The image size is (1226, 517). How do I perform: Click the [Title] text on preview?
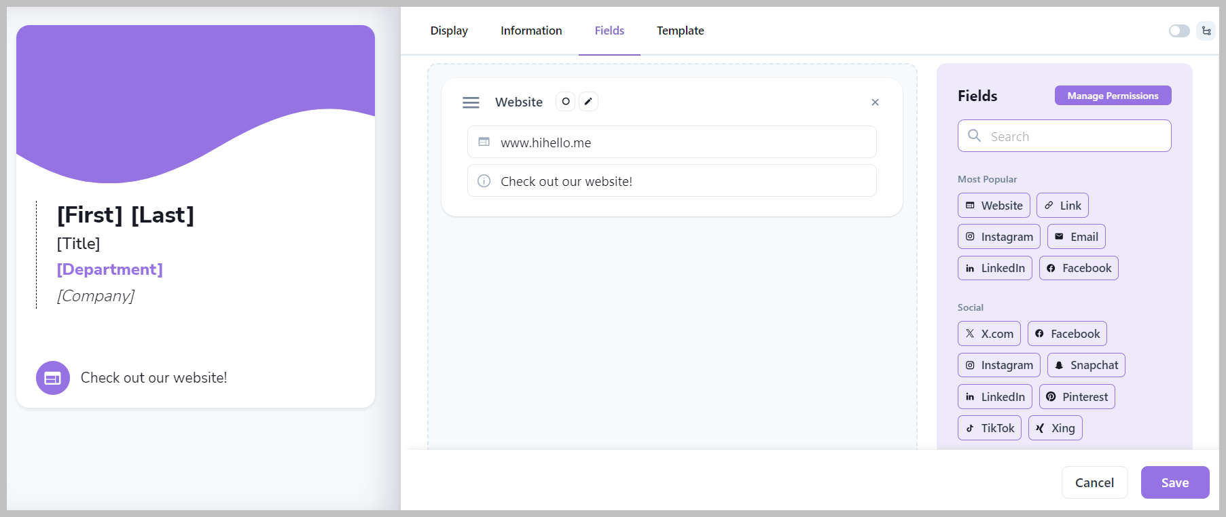[78, 244]
